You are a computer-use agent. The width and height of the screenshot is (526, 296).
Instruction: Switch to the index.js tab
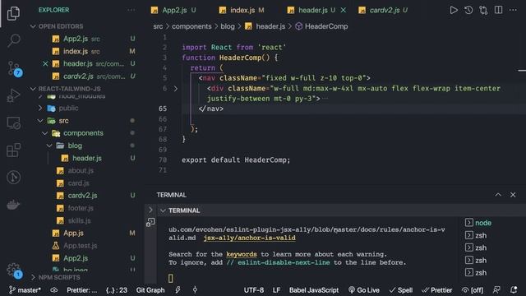(242, 10)
